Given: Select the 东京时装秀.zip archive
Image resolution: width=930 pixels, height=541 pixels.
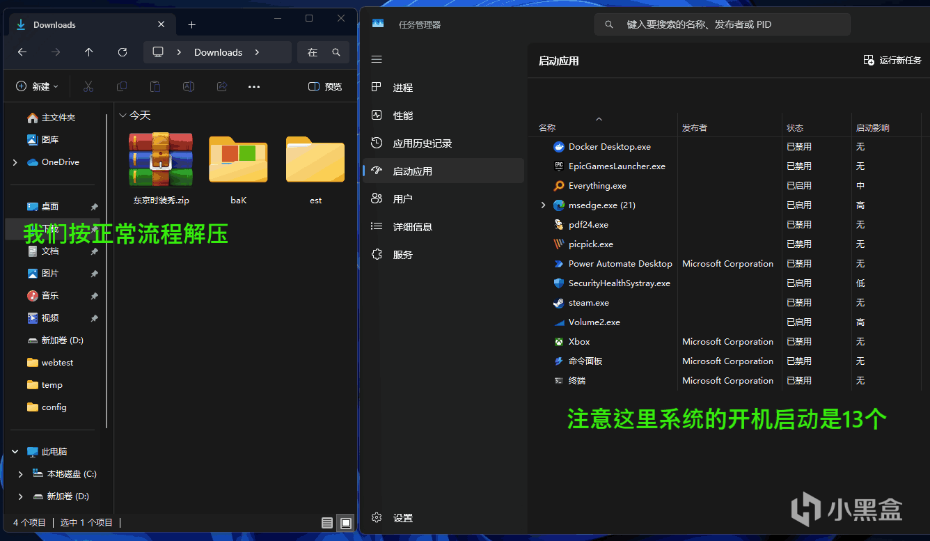Looking at the screenshot, I should coord(161,168).
